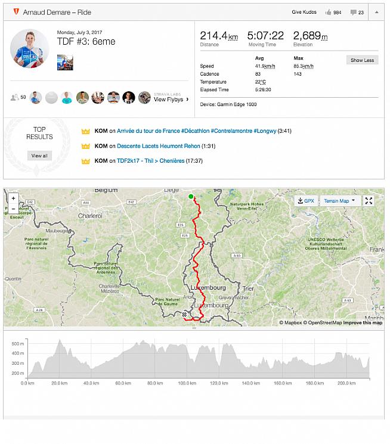Click the Strava shield logo icon
Viewport: 390px width, 444px height.
click(x=16, y=12)
